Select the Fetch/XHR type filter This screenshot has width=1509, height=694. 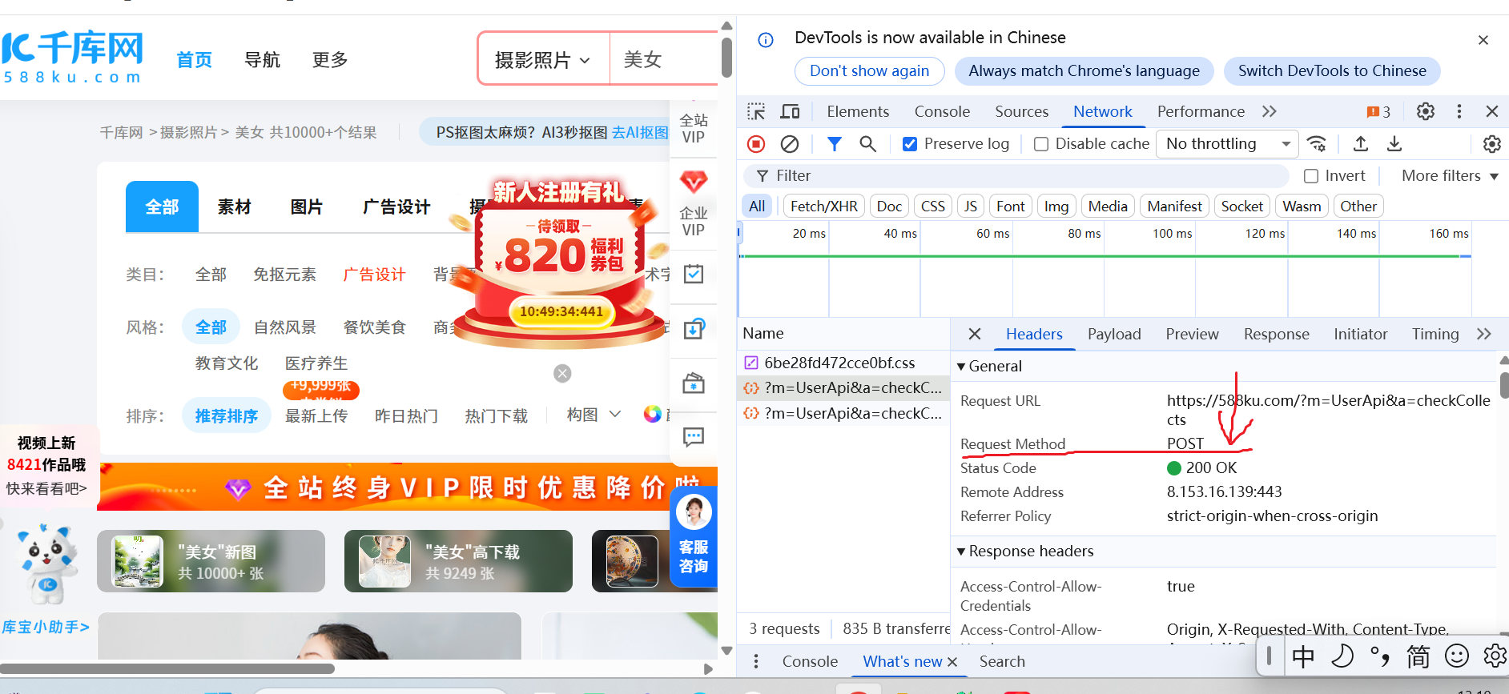[824, 207]
